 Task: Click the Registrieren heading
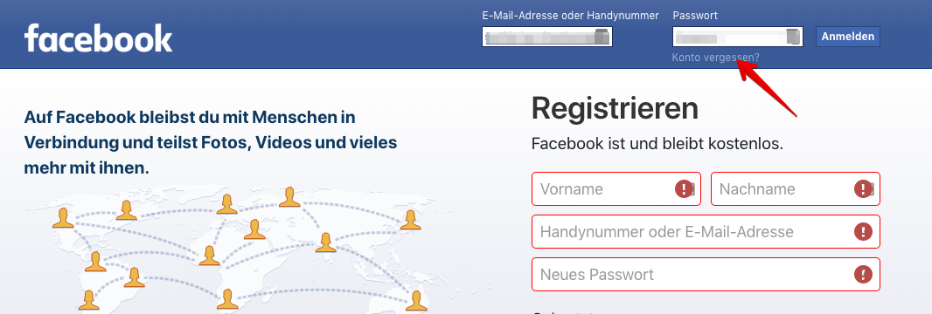pos(615,108)
